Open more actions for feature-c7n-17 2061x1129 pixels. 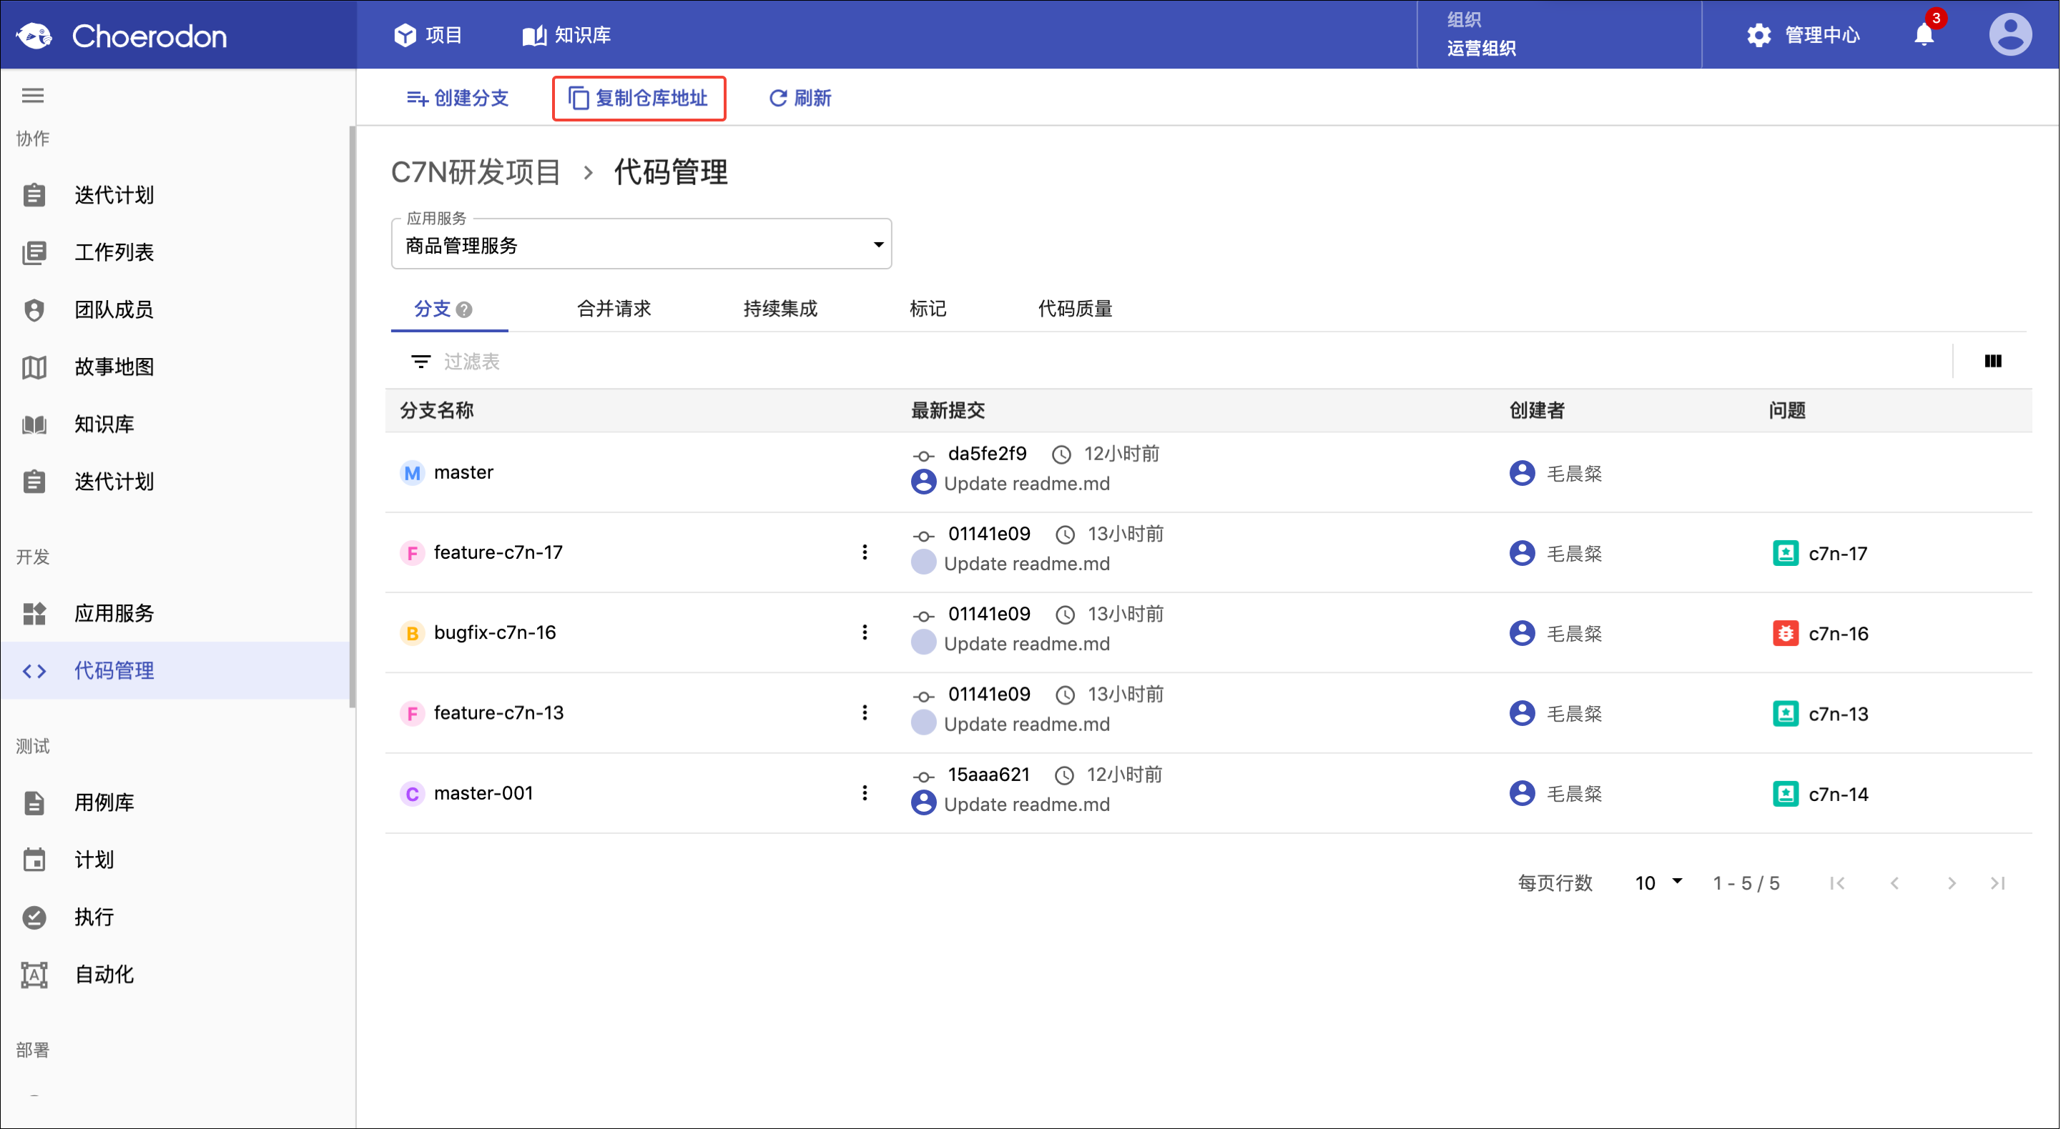coord(865,552)
